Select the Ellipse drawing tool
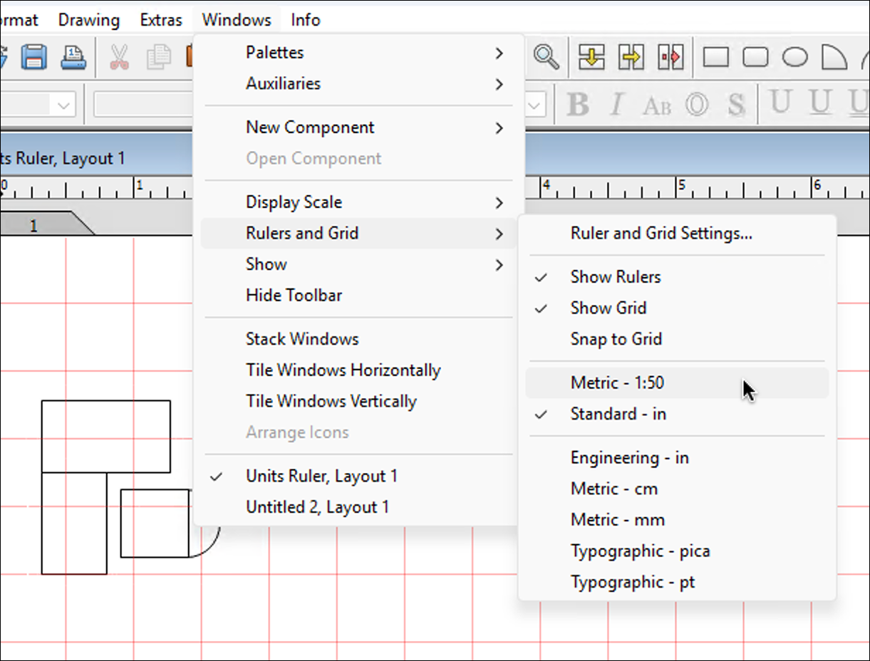 point(794,57)
